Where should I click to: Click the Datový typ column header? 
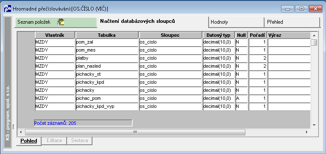pos(219,35)
